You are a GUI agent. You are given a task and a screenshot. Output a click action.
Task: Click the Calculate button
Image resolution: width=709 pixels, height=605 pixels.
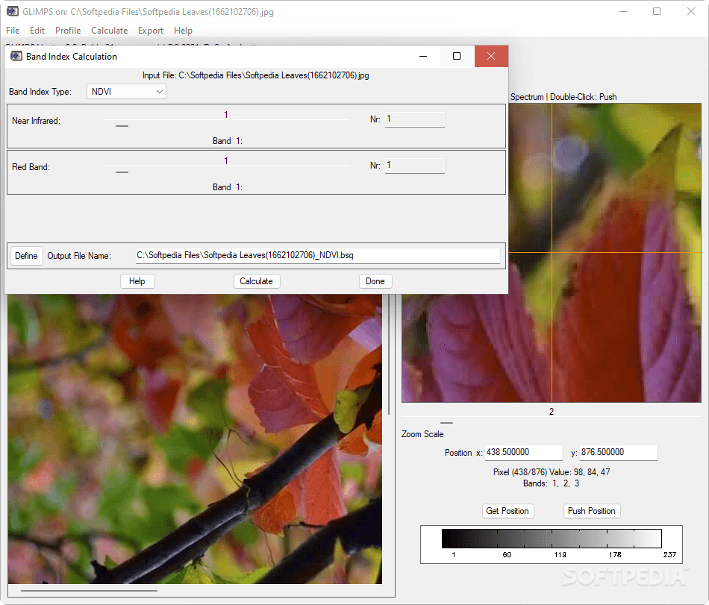click(x=257, y=281)
